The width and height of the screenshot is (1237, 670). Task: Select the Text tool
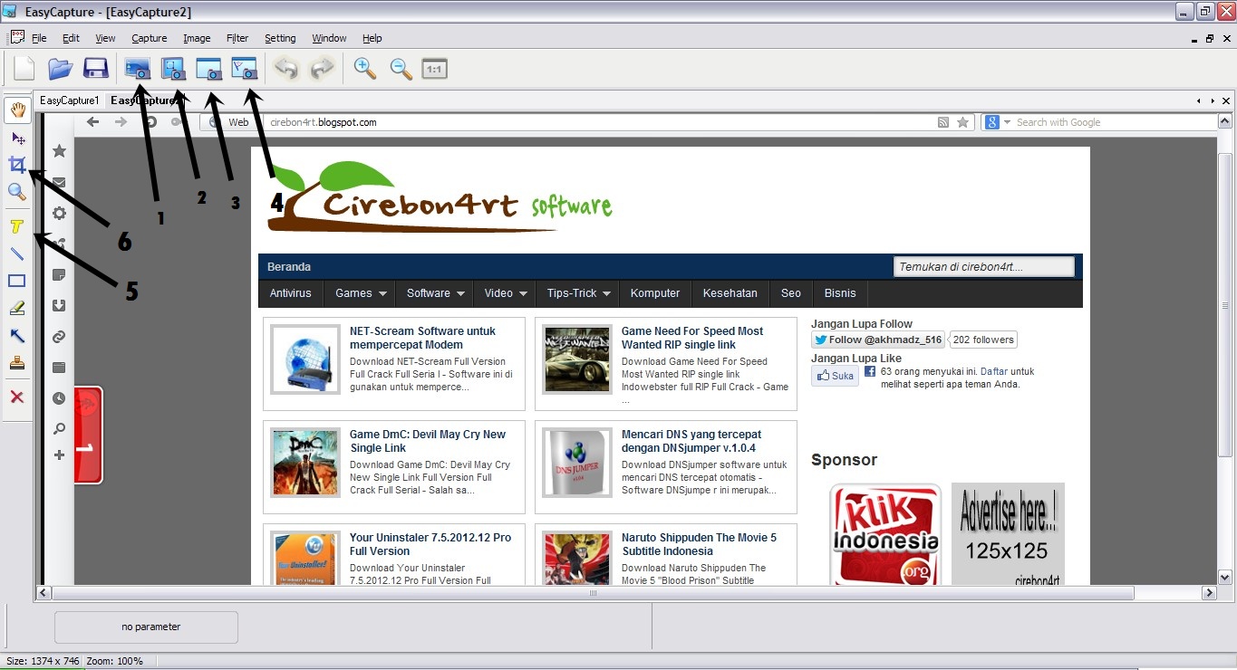(16, 226)
